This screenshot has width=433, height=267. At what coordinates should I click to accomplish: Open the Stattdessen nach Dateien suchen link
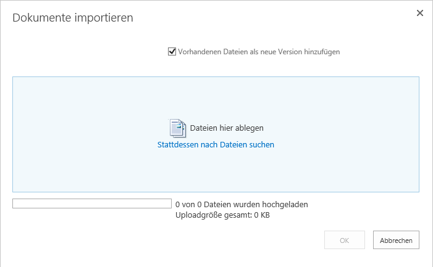click(x=216, y=145)
